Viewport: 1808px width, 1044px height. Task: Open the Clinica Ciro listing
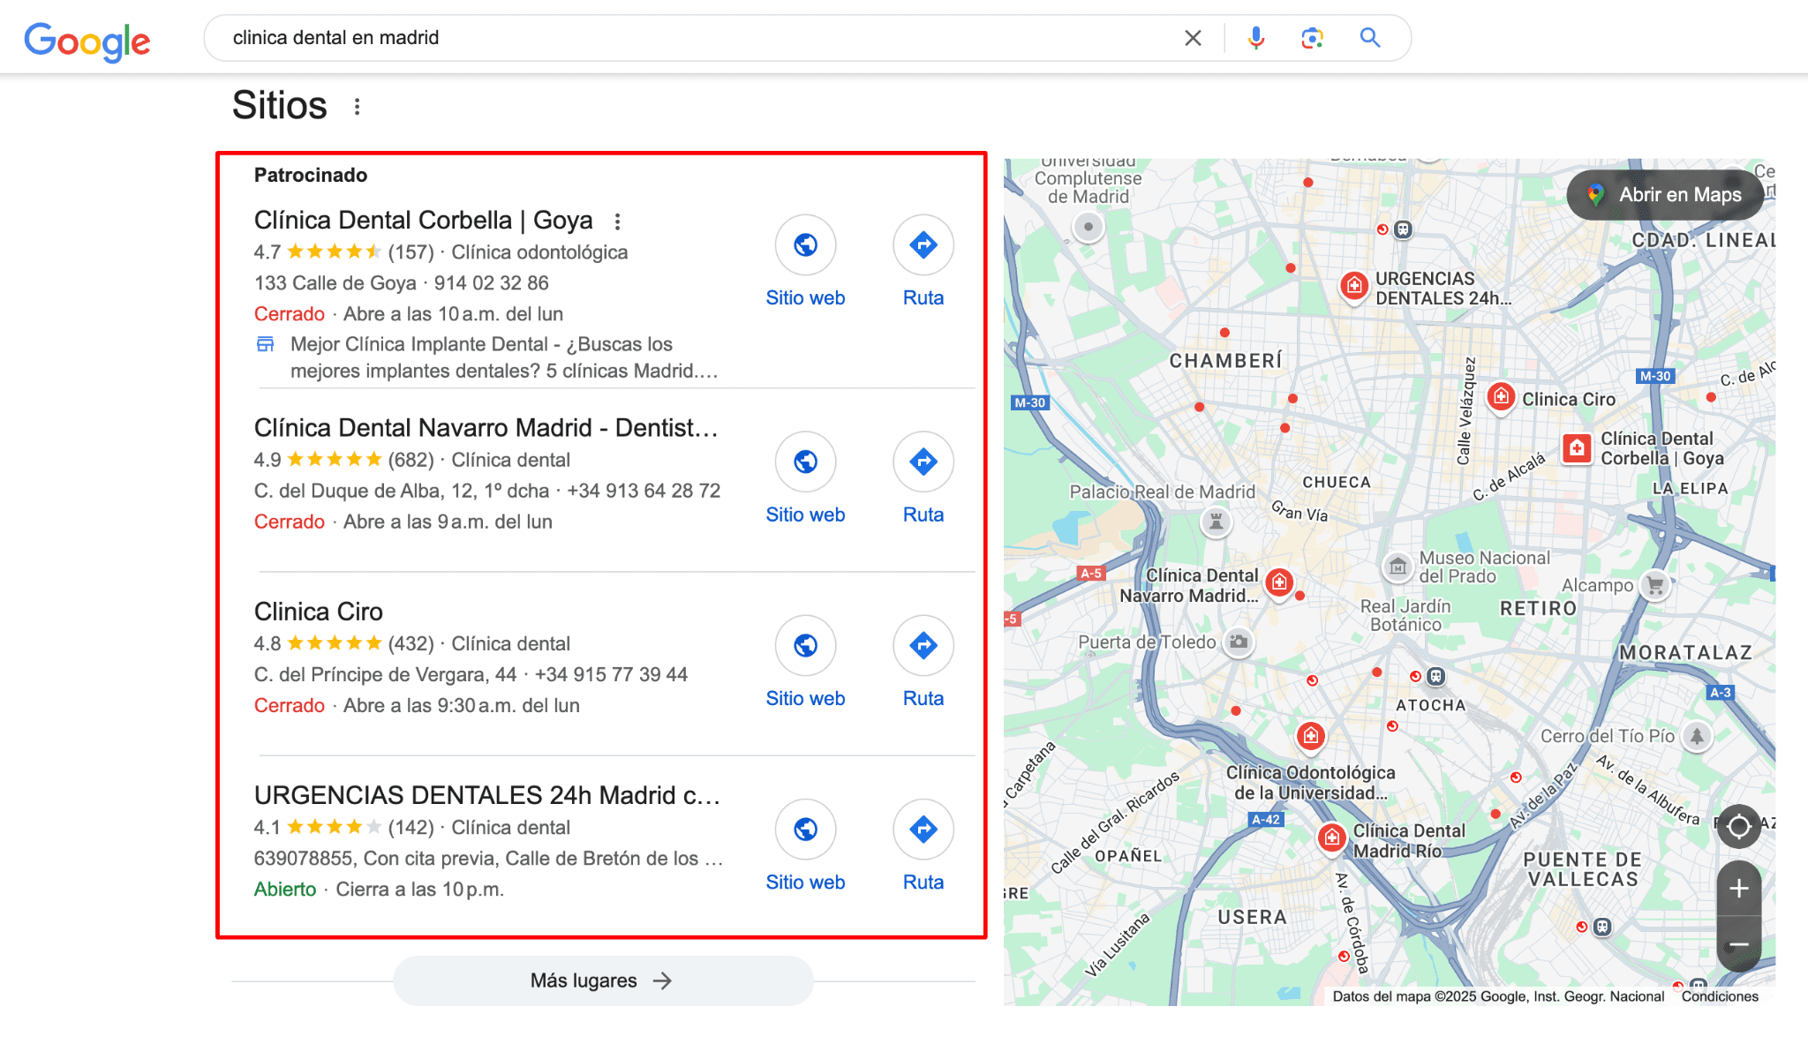[x=319, y=612]
